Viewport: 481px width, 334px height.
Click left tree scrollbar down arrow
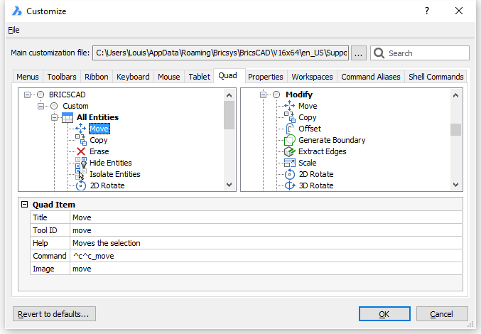(229, 185)
